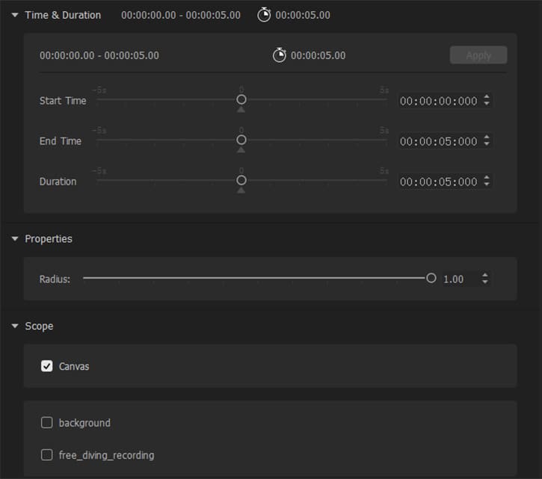Collapse the Scope section
The image size is (542, 479).
coord(15,327)
